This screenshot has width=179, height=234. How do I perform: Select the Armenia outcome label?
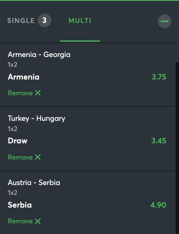pos(23,77)
